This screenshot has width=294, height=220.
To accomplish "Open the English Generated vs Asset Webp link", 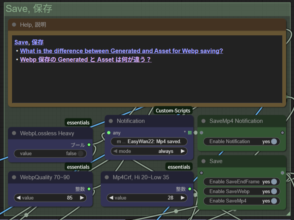I will pyautogui.click(x=121, y=51).
